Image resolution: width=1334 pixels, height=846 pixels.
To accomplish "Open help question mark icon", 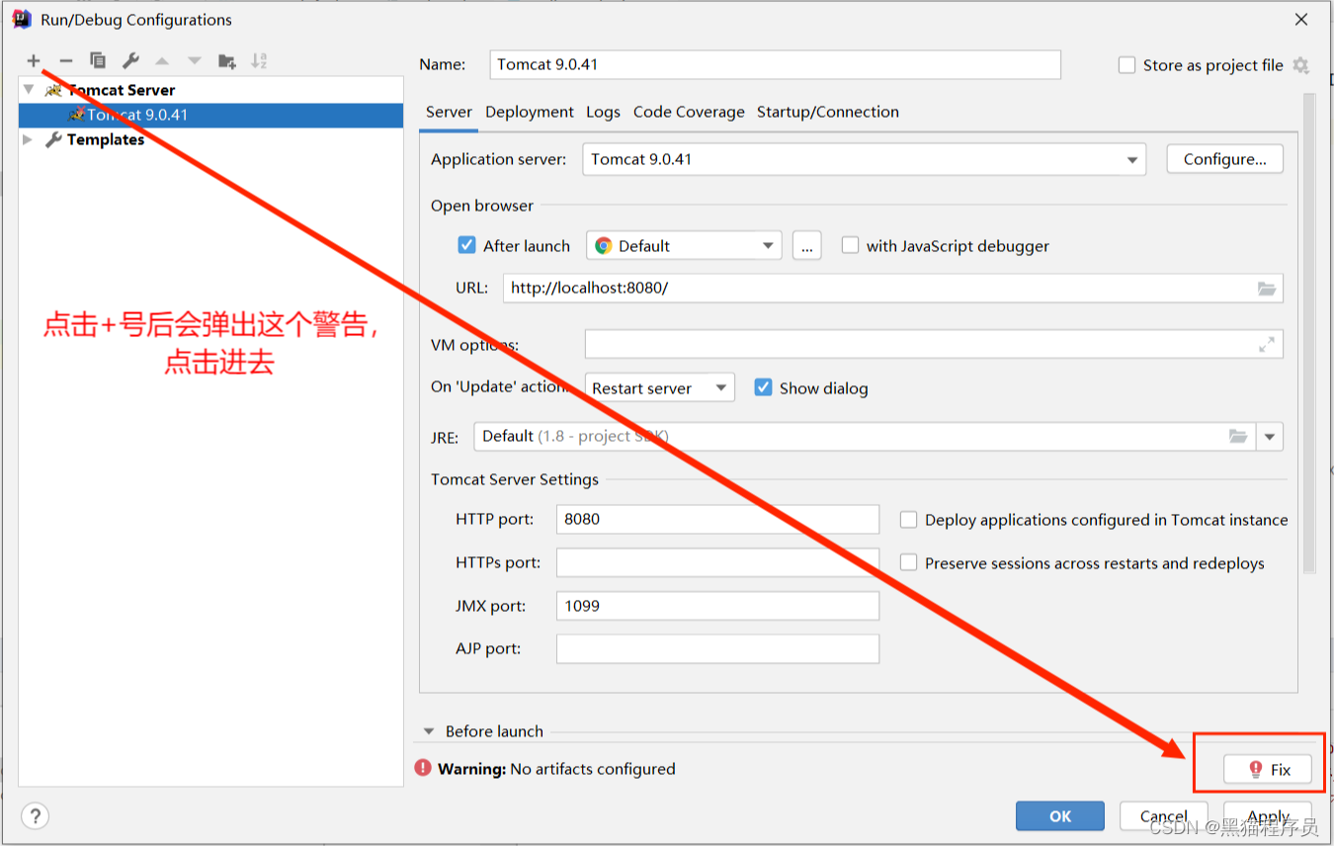I will 35,816.
